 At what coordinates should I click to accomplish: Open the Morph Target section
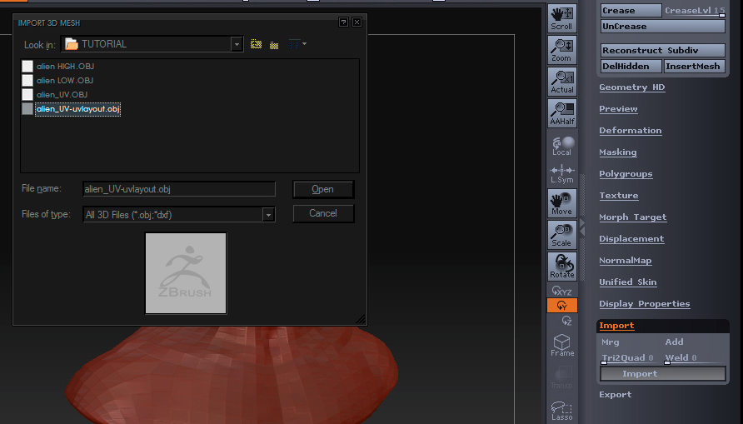632,217
